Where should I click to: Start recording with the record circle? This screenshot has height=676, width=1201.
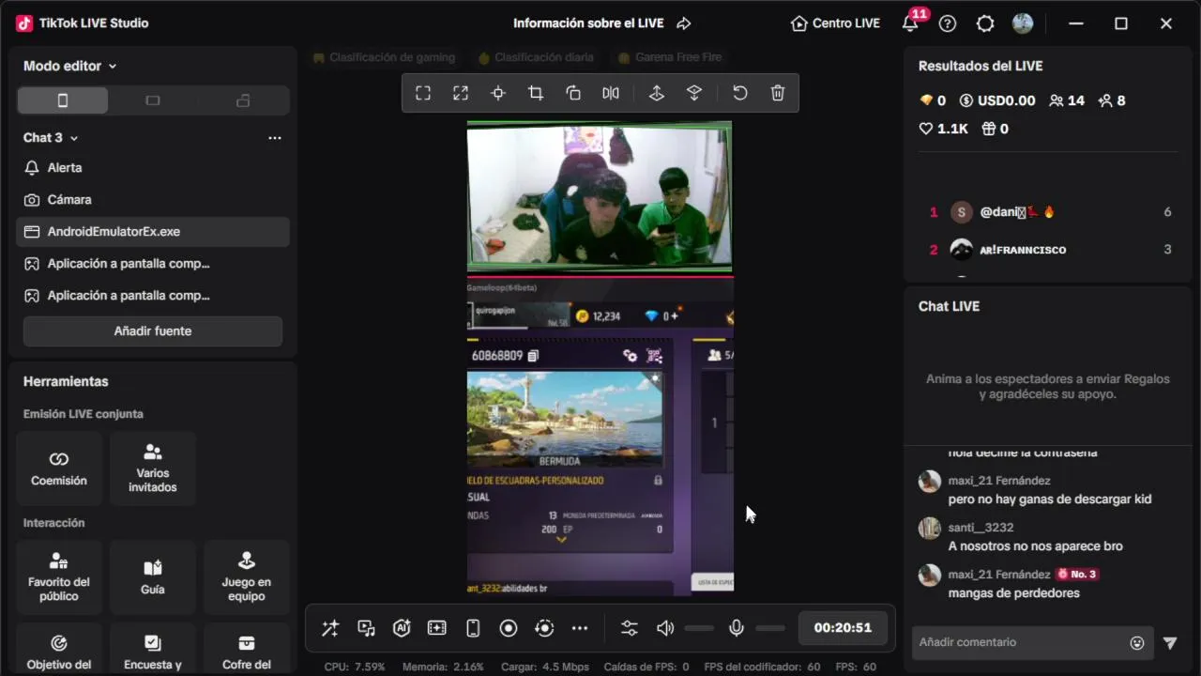click(509, 628)
